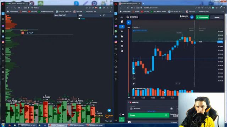Open the market icon in Quotex sidebar
Image resolution: width=227 pixels, height=127 pixels.
122,41
